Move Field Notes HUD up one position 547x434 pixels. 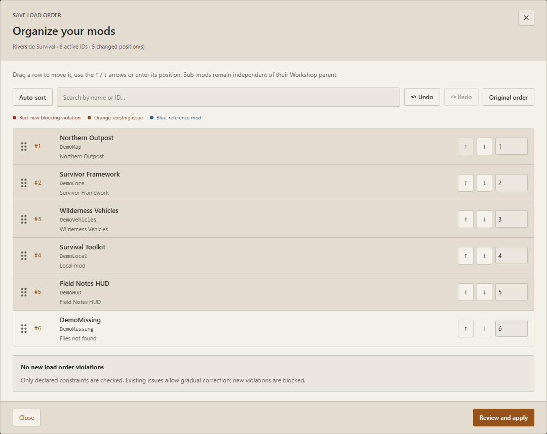pyautogui.click(x=466, y=292)
